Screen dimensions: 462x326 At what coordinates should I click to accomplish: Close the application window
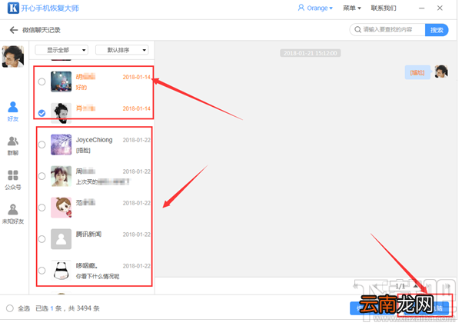(440, 8)
